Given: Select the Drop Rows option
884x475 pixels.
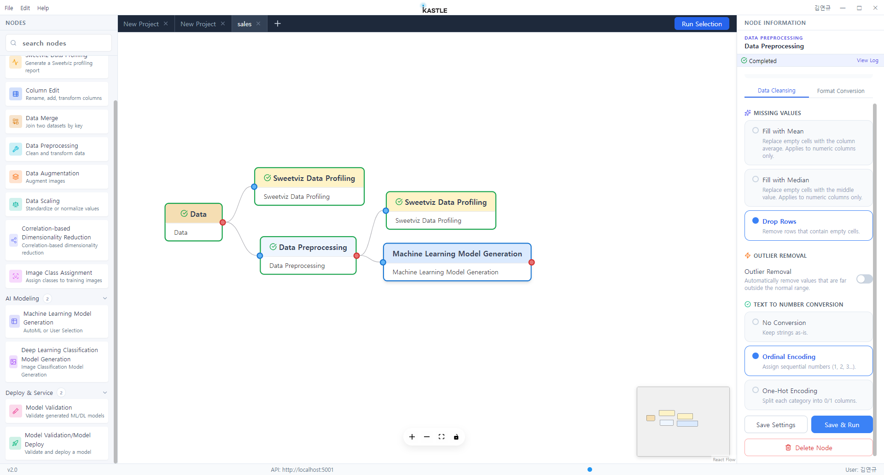Looking at the screenshot, I should [808, 226].
